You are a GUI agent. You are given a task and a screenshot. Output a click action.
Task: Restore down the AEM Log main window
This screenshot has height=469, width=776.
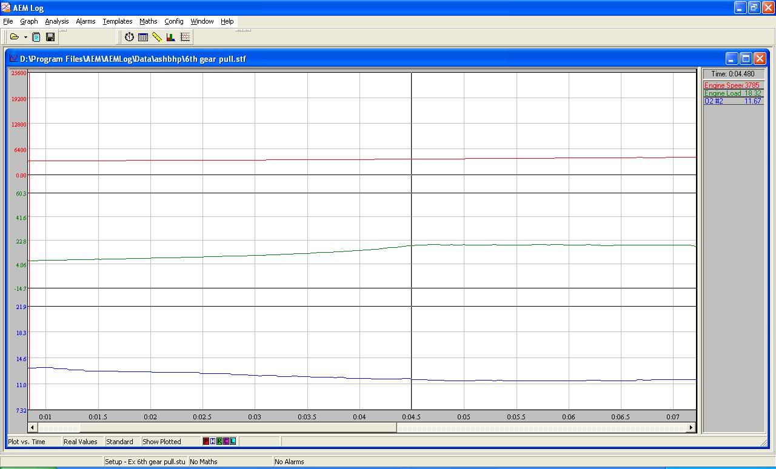[754, 8]
